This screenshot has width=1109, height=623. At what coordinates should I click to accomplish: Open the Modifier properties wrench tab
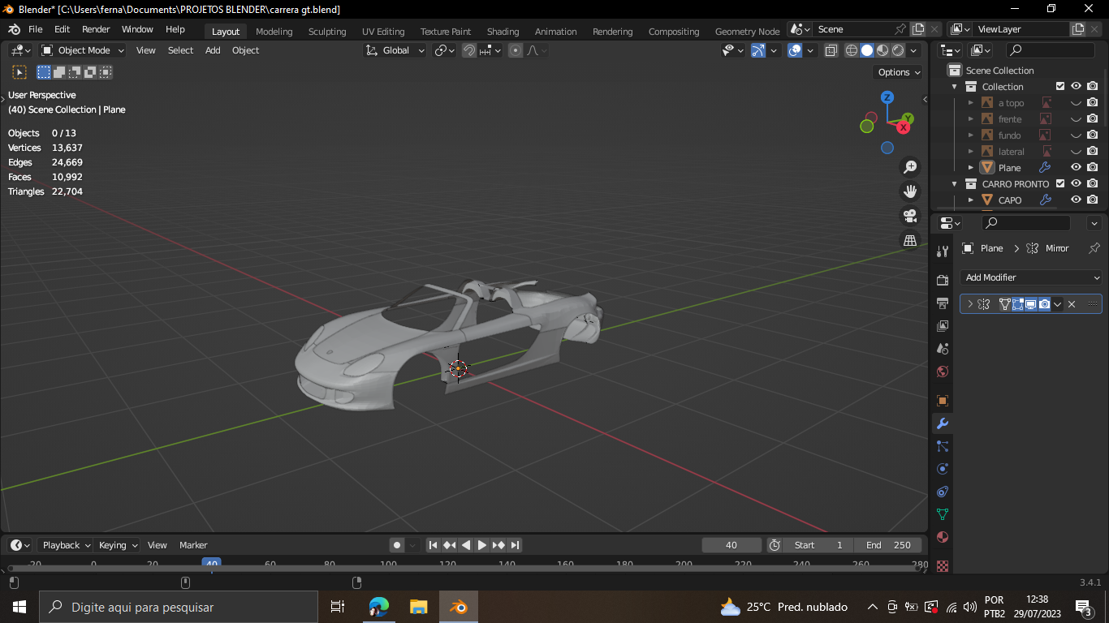click(x=943, y=423)
